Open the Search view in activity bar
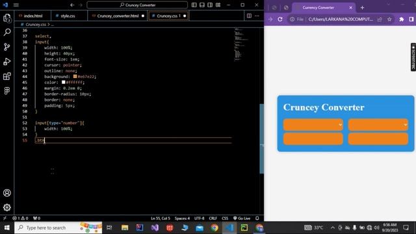Image resolution: width=416 pixels, height=234 pixels. coord(7,32)
